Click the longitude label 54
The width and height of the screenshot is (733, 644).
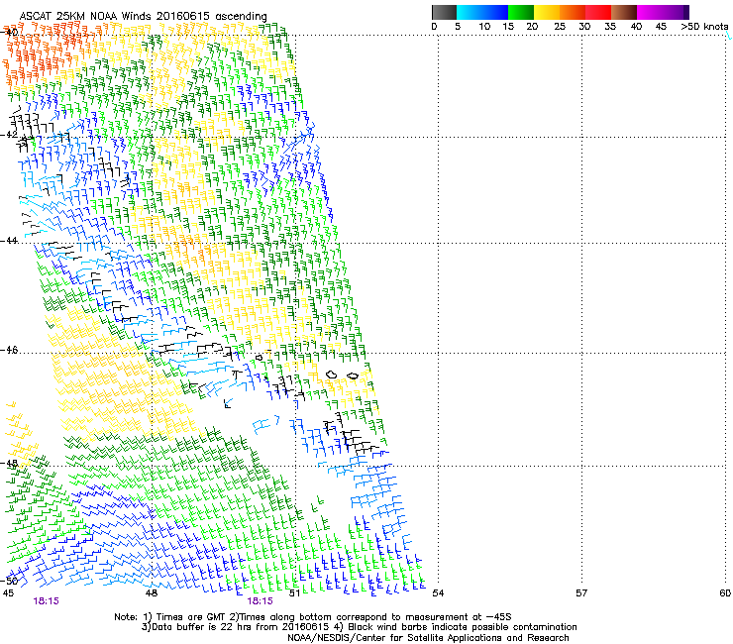click(438, 593)
